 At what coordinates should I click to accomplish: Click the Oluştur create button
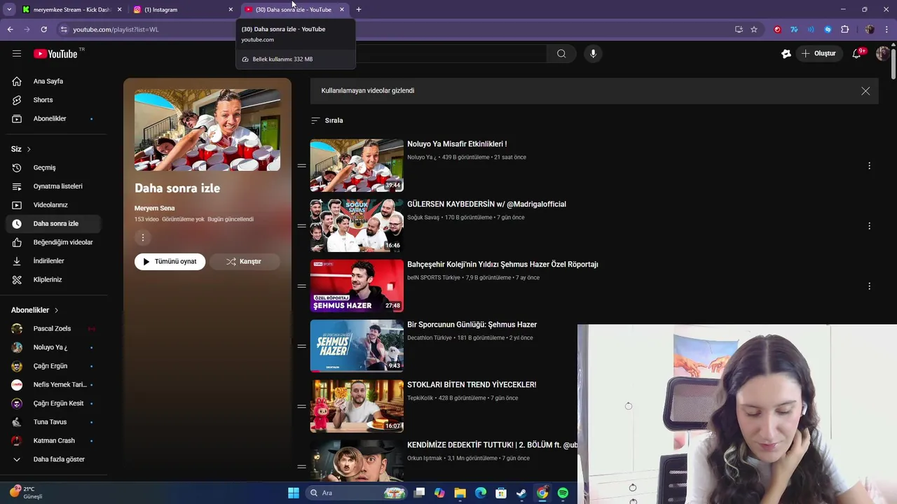click(819, 54)
